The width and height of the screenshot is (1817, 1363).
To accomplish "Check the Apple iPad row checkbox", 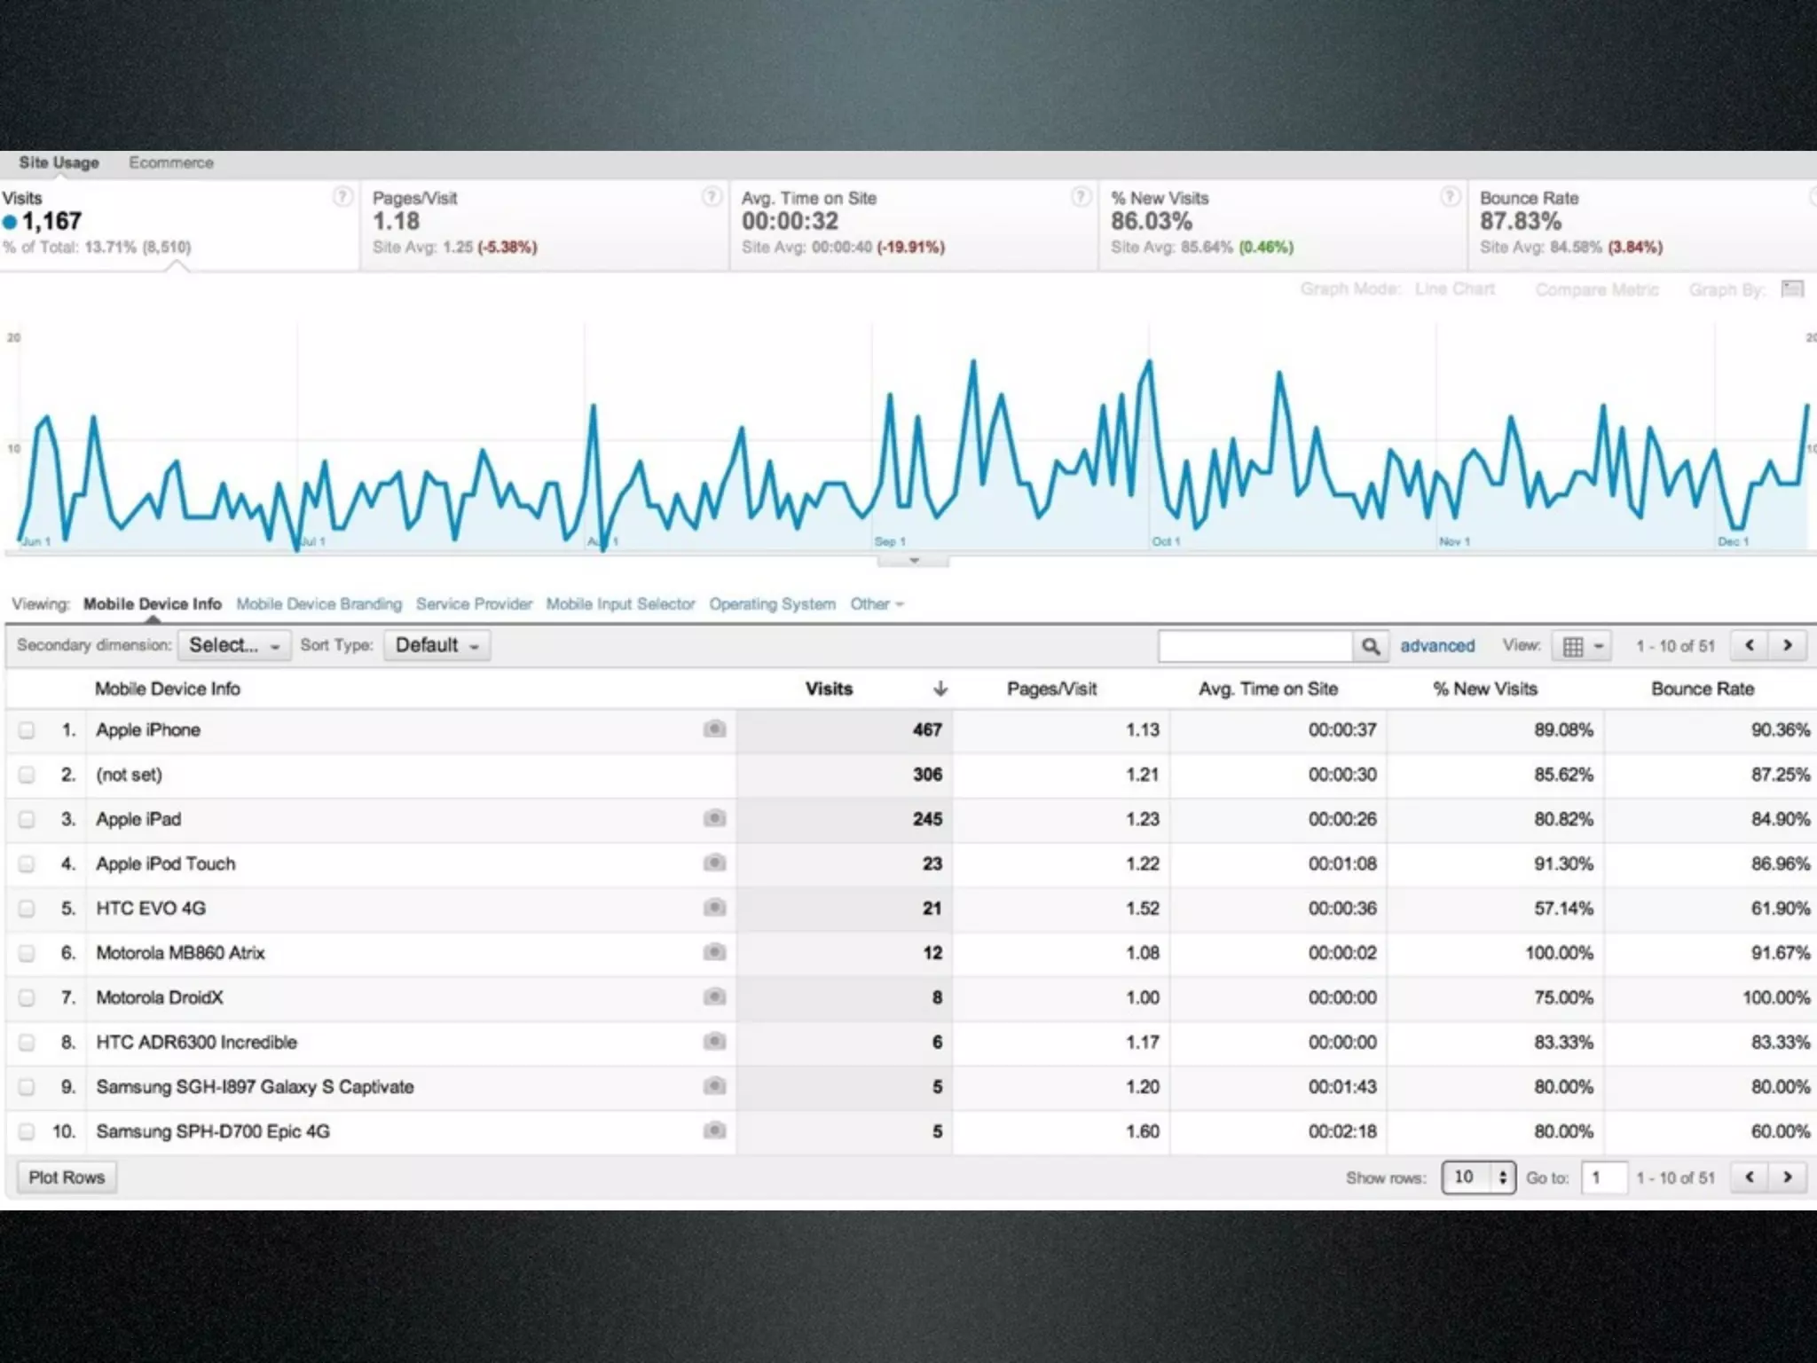I will 27,819.
